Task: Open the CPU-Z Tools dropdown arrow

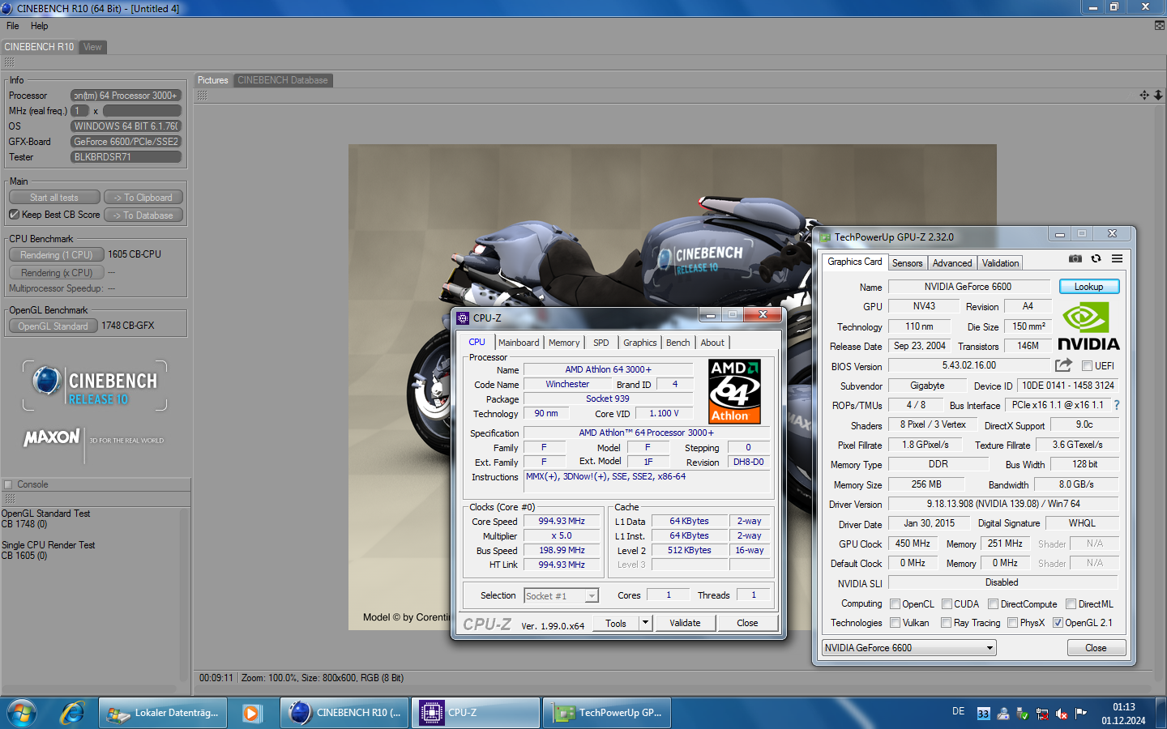Action: pyautogui.click(x=646, y=623)
